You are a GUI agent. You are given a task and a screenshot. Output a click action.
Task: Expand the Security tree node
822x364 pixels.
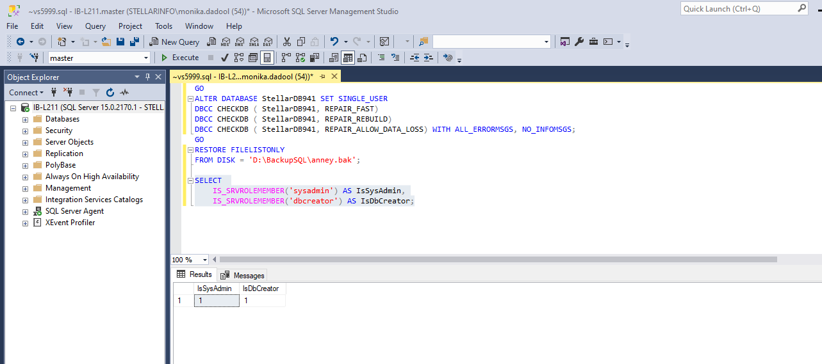pos(25,131)
